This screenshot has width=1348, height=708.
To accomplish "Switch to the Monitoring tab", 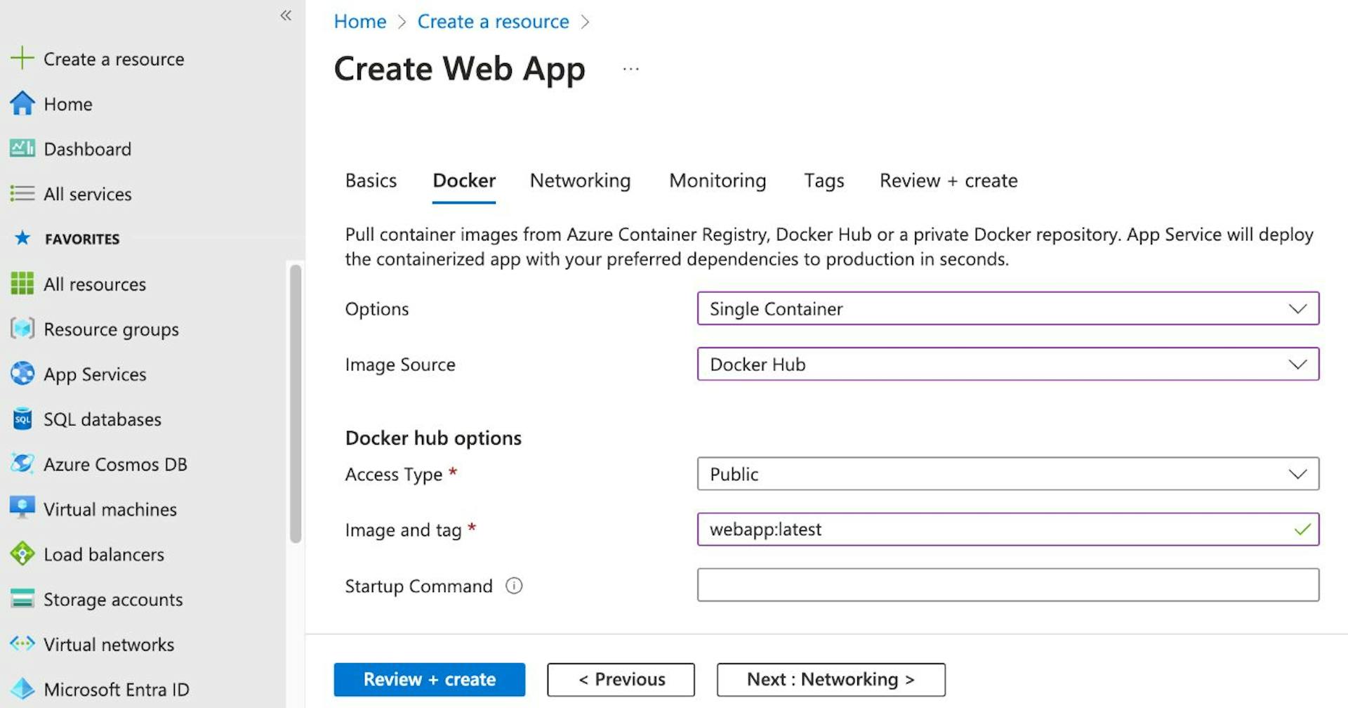I will 717,181.
